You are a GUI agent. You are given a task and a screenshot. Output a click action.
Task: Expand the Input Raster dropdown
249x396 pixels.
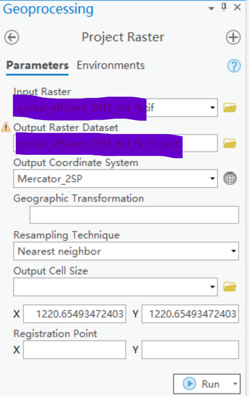pyautogui.click(x=213, y=108)
